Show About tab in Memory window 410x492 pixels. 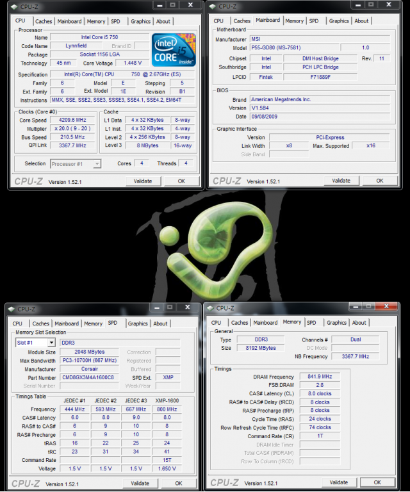click(x=359, y=323)
